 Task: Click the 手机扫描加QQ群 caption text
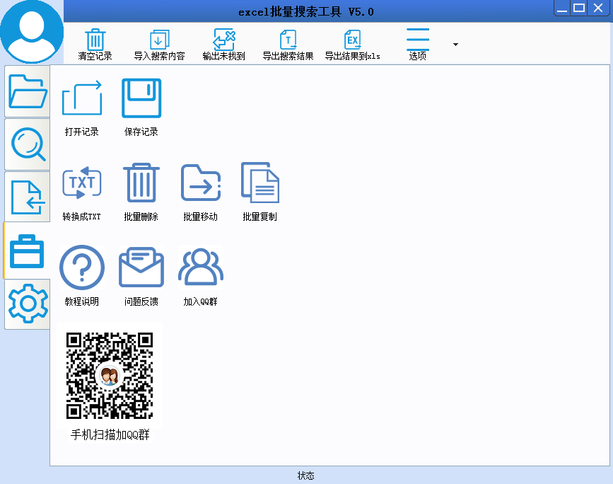[x=110, y=434]
